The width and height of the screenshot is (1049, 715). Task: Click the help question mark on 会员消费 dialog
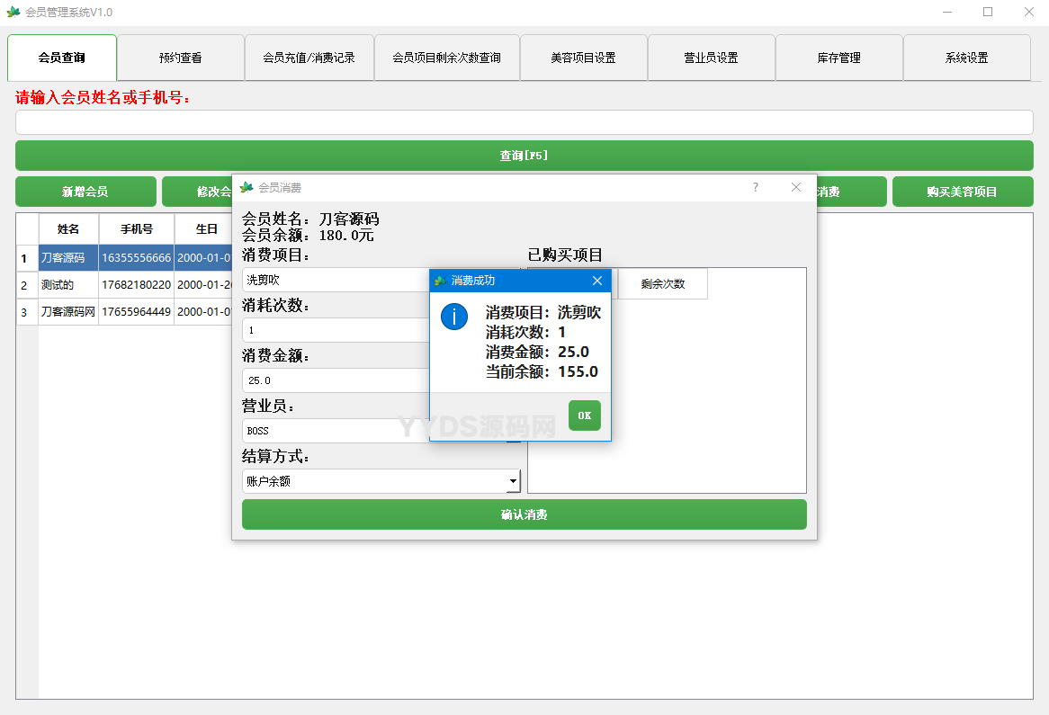click(x=755, y=187)
